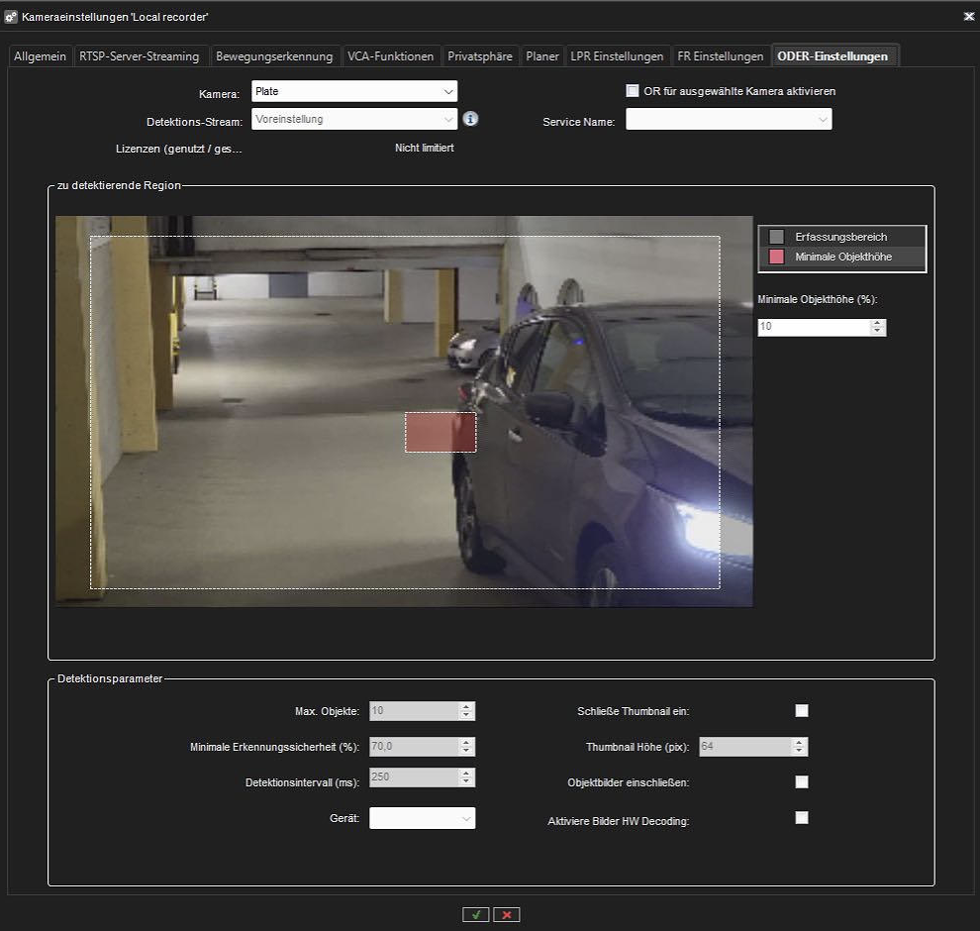Open the Gerät dropdown

(x=423, y=818)
